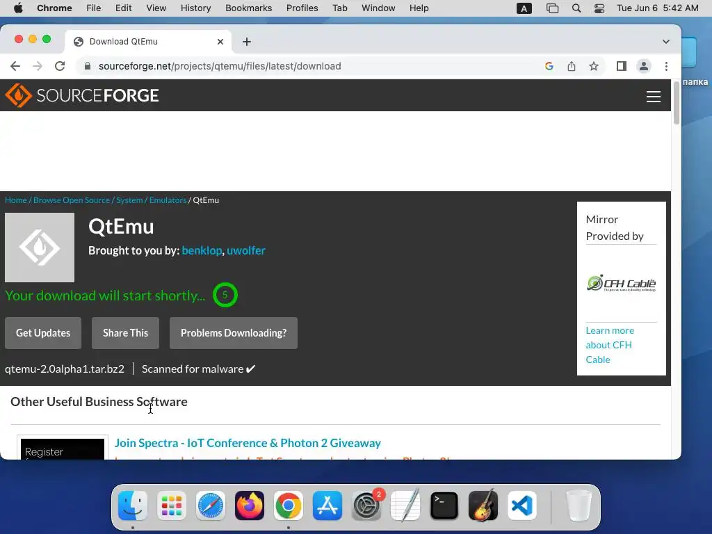Open TextEdit from the Dock
712x534 pixels.
point(405,505)
